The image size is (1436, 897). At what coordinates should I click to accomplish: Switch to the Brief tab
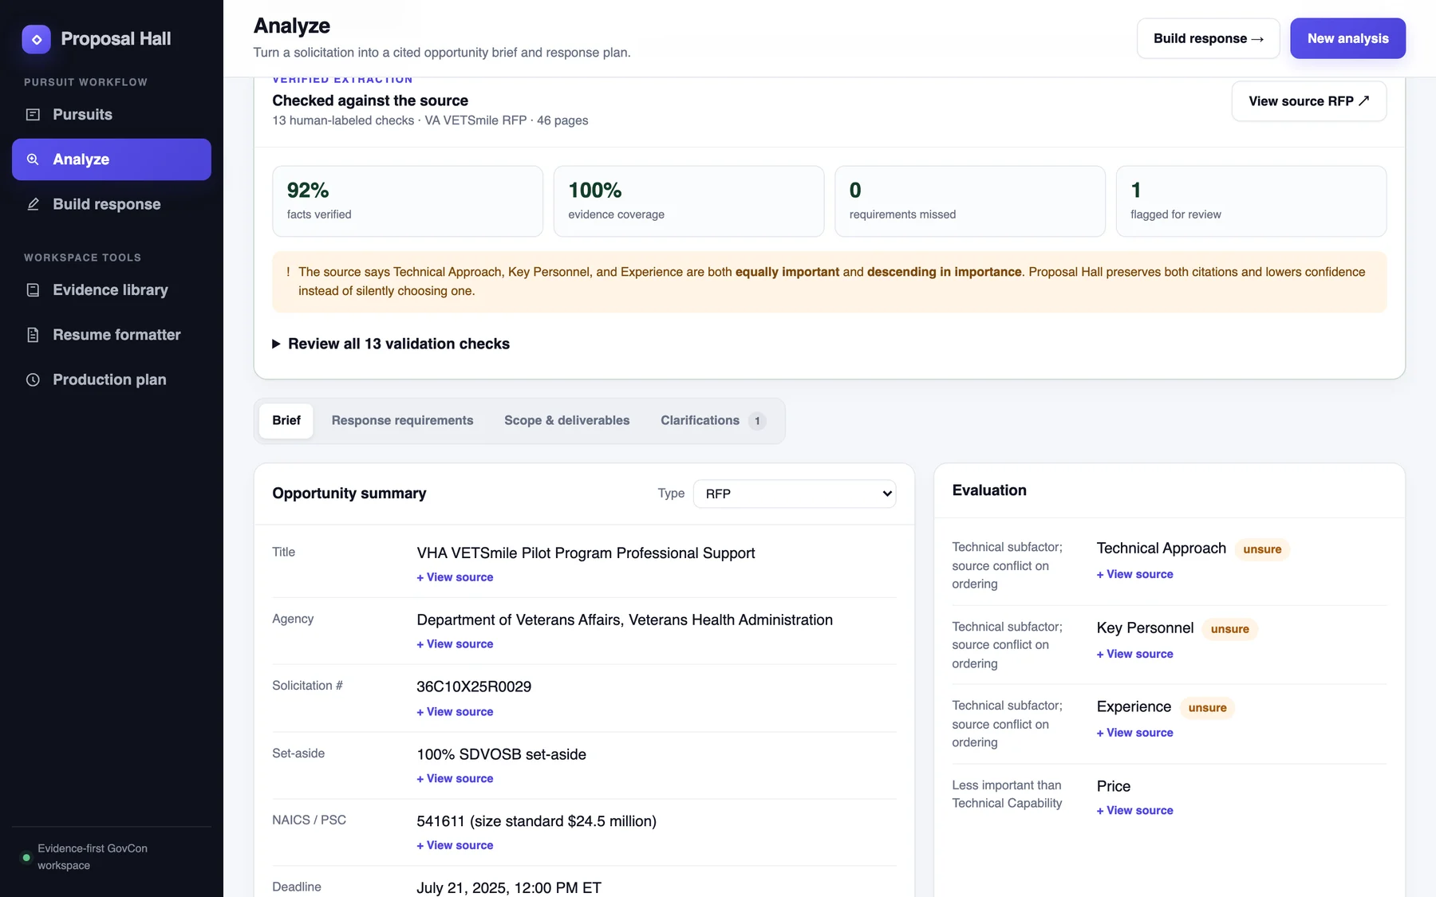click(x=286, y=420)
